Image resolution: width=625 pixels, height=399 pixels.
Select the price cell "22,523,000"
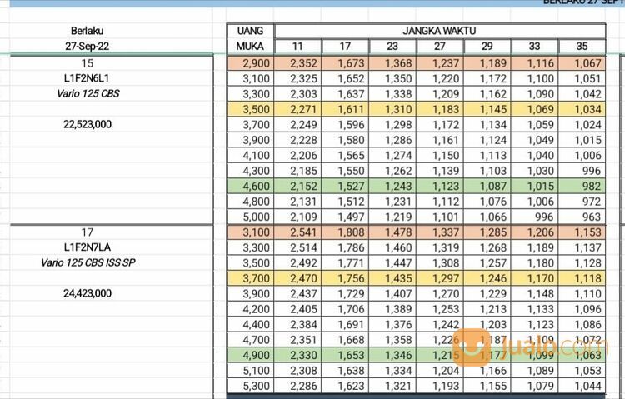click(x=87, y=124)
